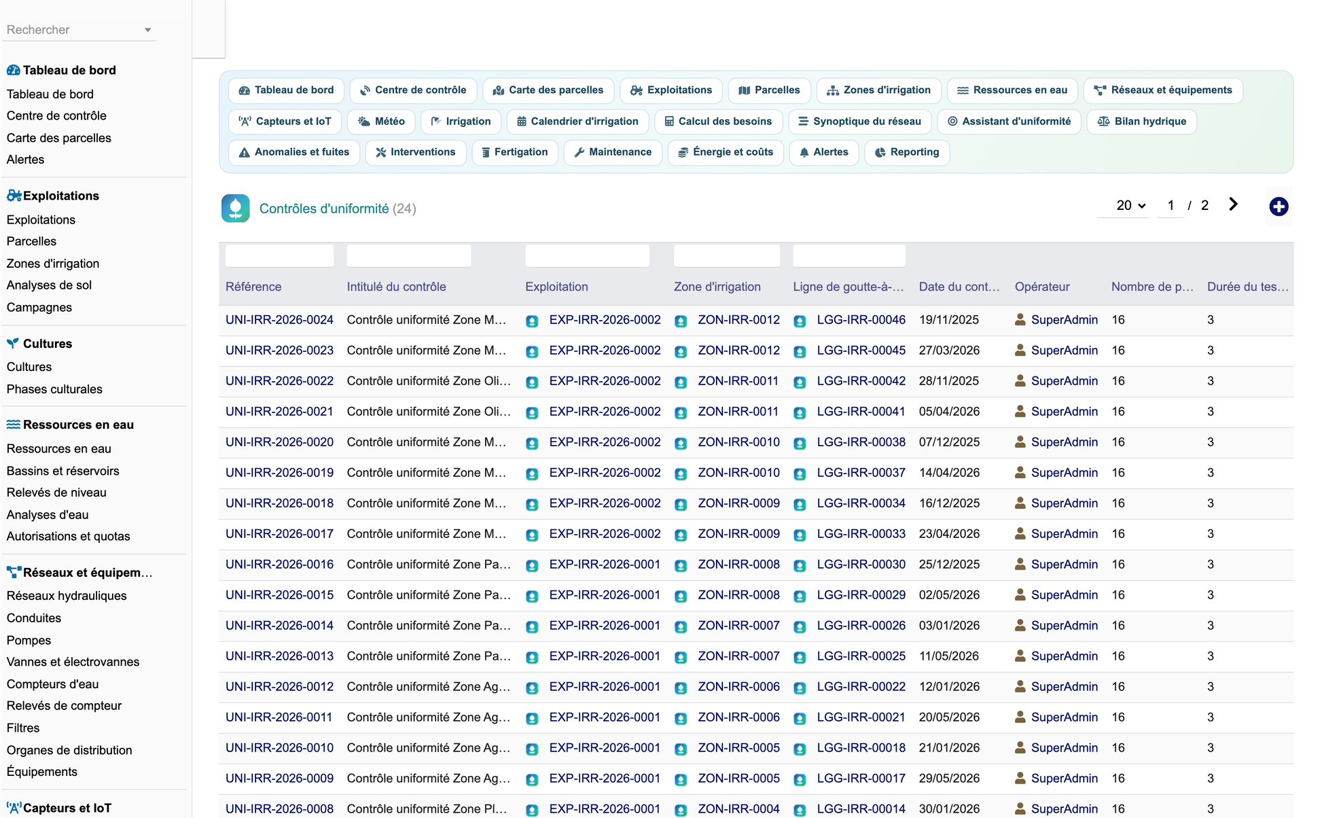Open Synoptique du réseau toolbar button
1322x818 pixels.
(859, 122)
